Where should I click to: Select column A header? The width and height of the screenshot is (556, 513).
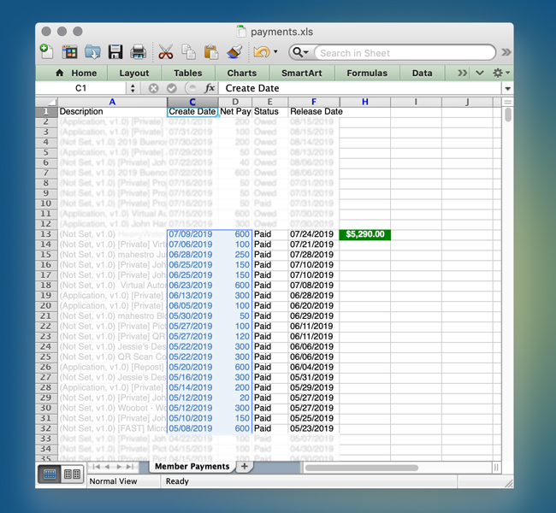(112, 102)
